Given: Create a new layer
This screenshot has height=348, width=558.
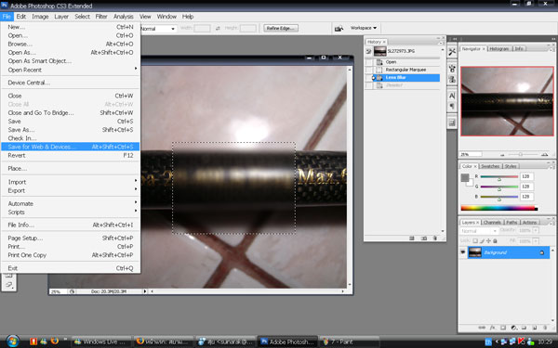Looking at the screenshot, I should click(535, 328).
